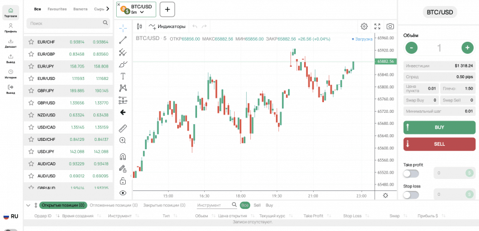479x231 pixels.
Task: Toggle lock all drawings icon
Action: pos(123,181)
